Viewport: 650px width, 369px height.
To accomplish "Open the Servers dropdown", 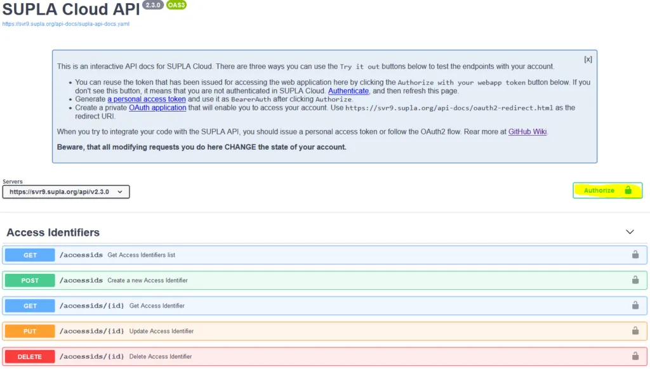I will [66, 191].
